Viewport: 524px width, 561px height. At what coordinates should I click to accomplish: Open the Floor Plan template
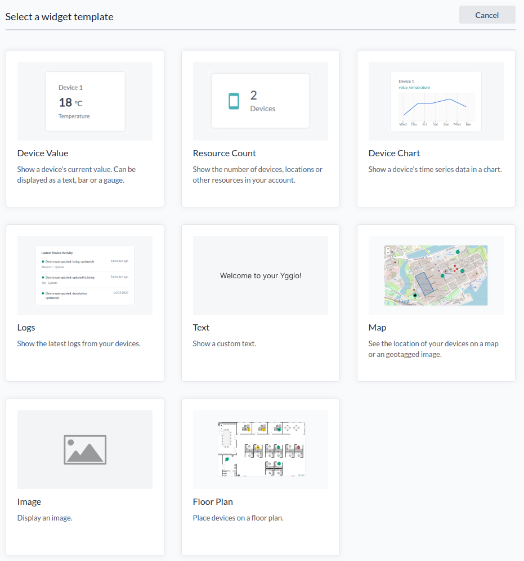coord(213,501)
